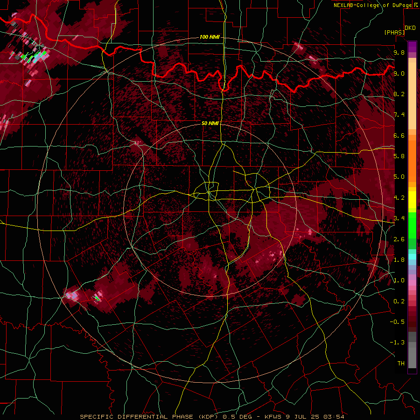Click the 5.0 value on the color scale
This screenshot has width=420, height=420.
coord(399,177)
